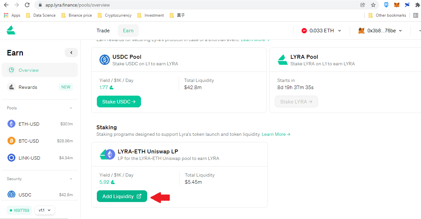The image size is (421, 219).
Task: Open the Binance price bookmark folder
Action: [77, 15]
